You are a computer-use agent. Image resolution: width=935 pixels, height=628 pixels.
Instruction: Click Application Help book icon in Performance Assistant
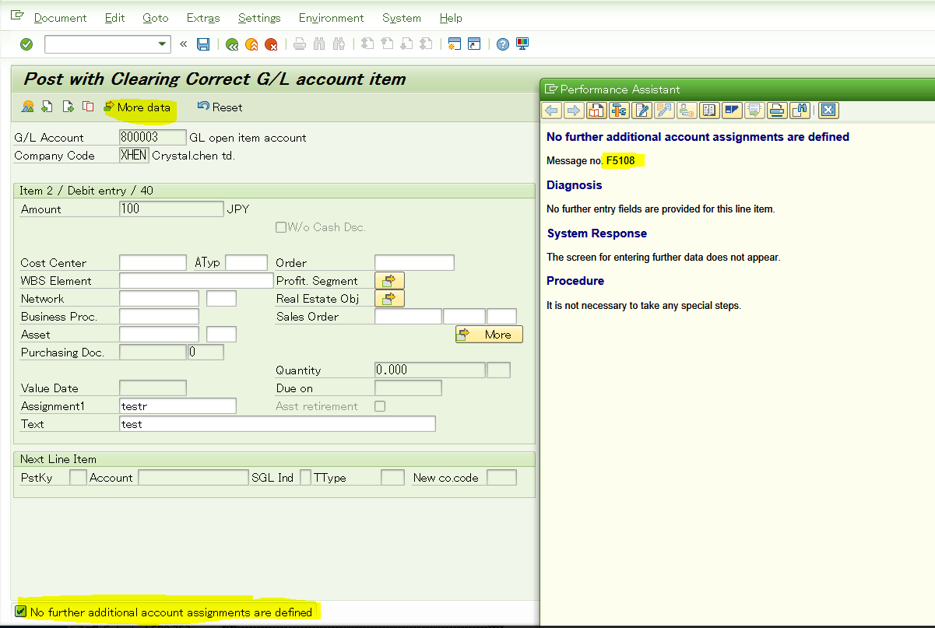point(596,111)
